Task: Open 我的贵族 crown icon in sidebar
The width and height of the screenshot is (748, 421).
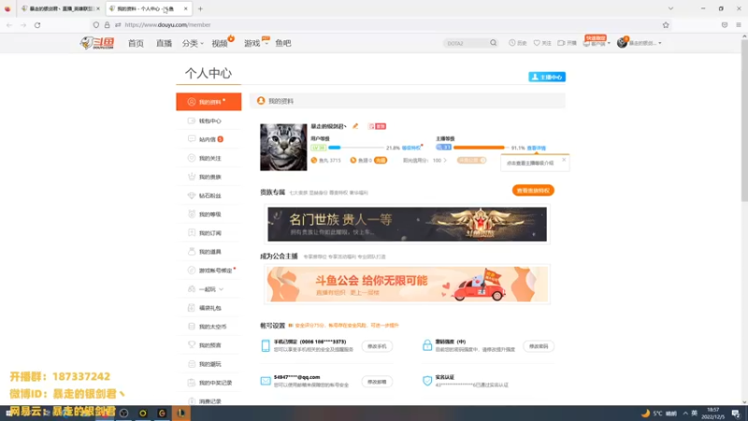Action: (192, 177)
